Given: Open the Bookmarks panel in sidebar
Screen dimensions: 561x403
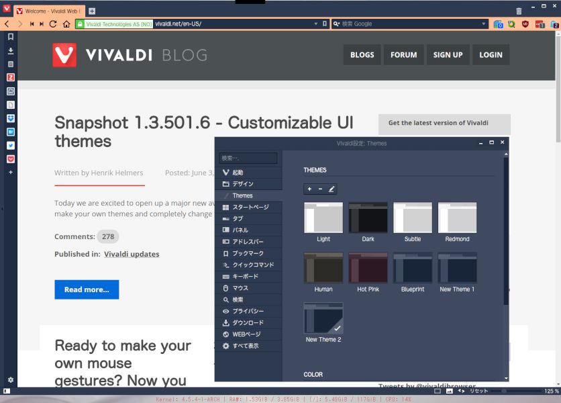Looking at the screenshot, I should [11, 36].
